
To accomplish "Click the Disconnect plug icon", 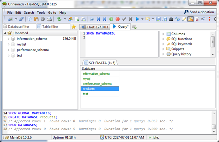I will (x=21, y=19).
